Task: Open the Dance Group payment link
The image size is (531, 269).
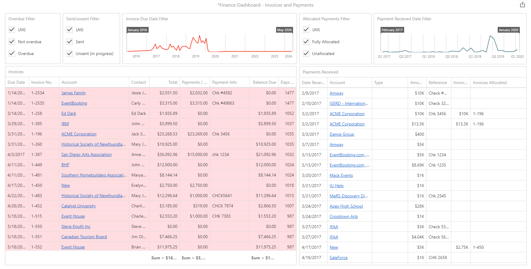Action: [342, 134]
